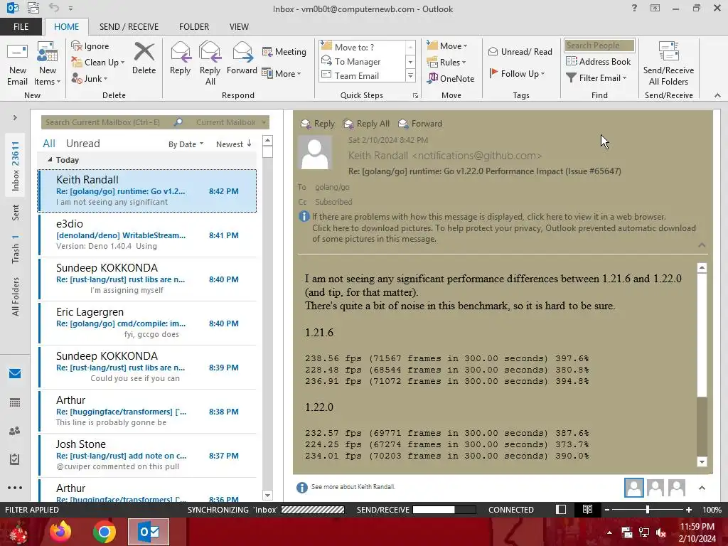The width and height of the screenshot is (728, 546).
Task: Open the FILE tab
Action: tap(21, 27)
